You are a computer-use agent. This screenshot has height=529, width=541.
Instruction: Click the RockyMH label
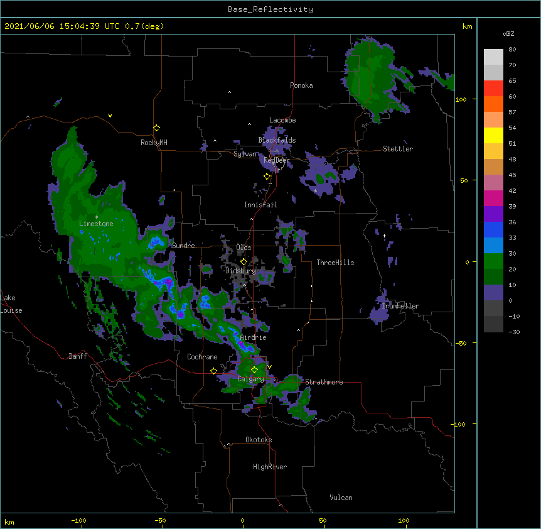[x=154, y=143]
